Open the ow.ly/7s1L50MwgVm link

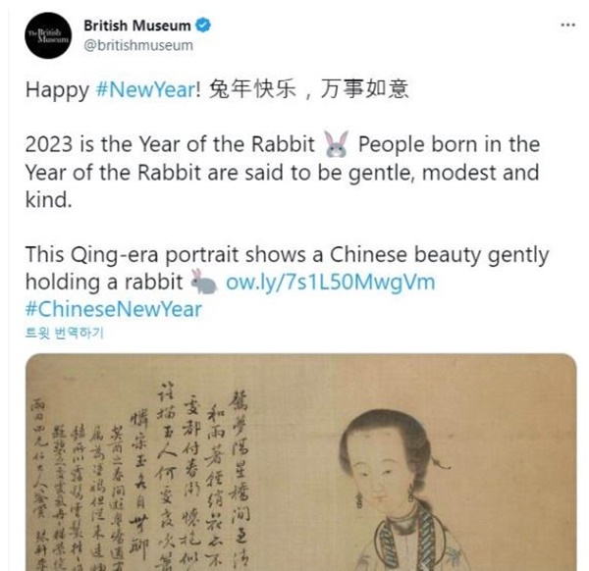[330, 282]
